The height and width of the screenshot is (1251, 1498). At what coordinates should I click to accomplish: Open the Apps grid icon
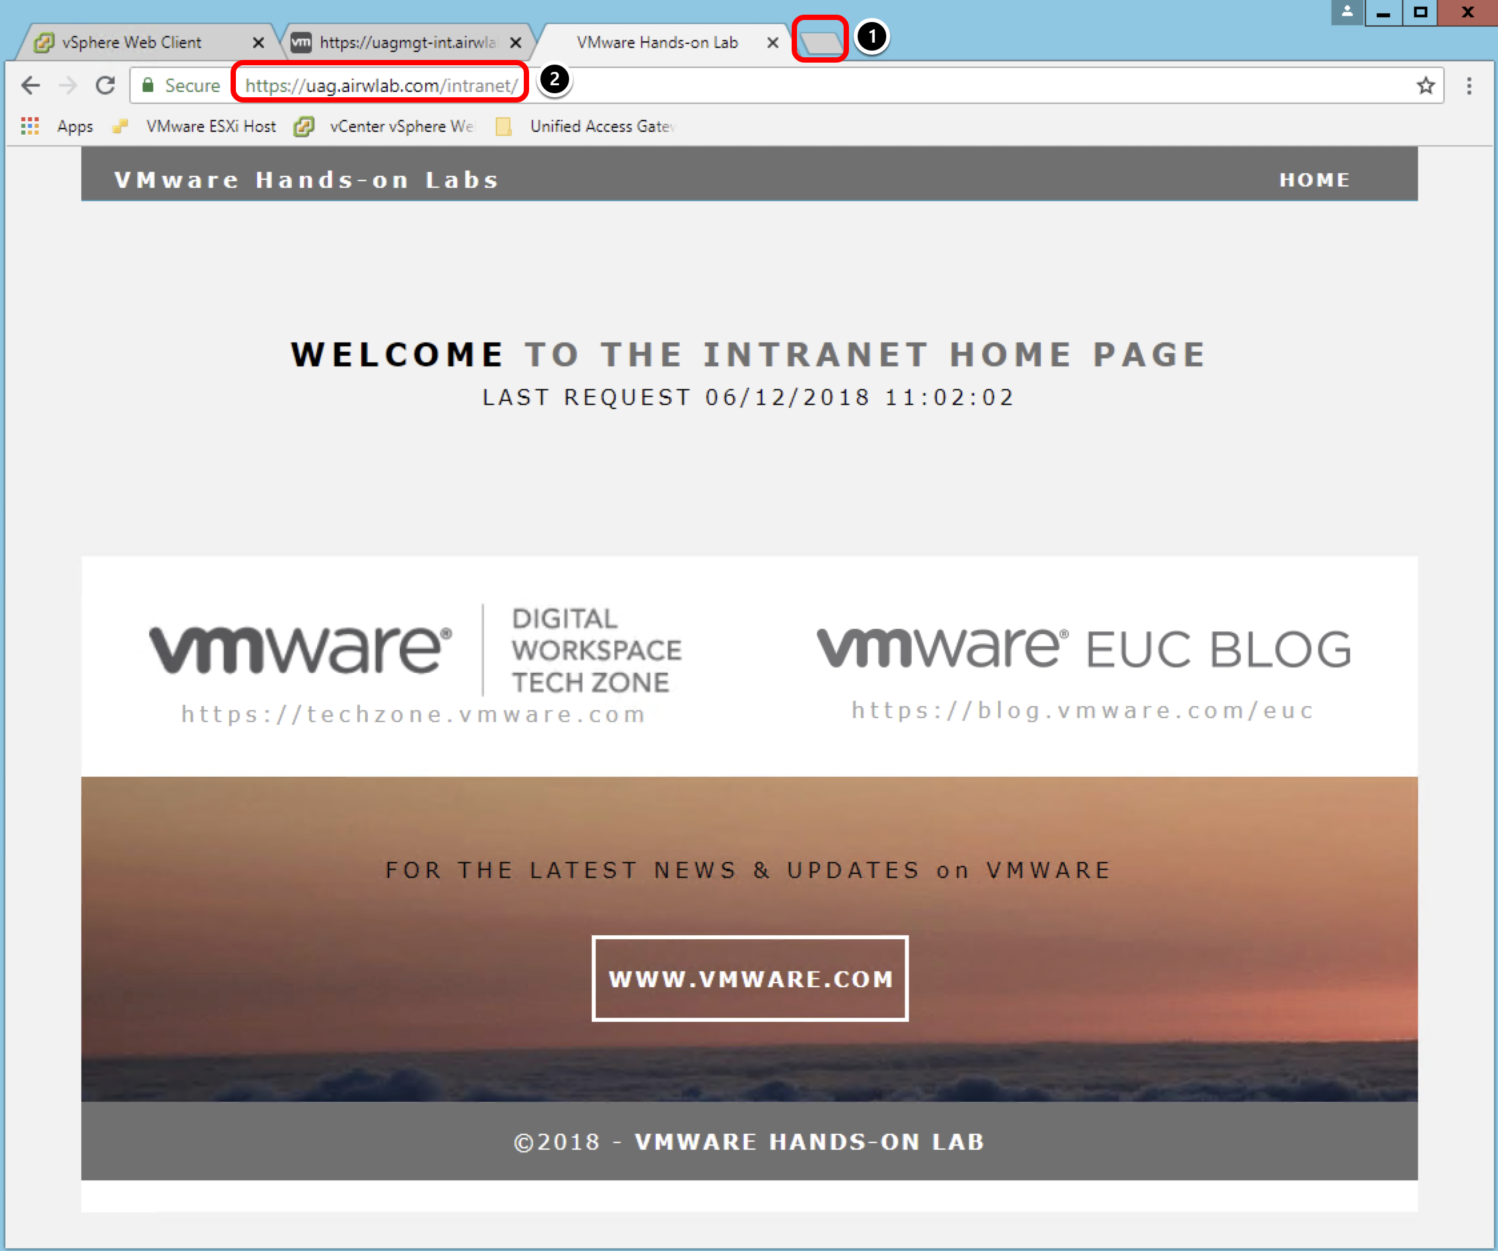29,127
